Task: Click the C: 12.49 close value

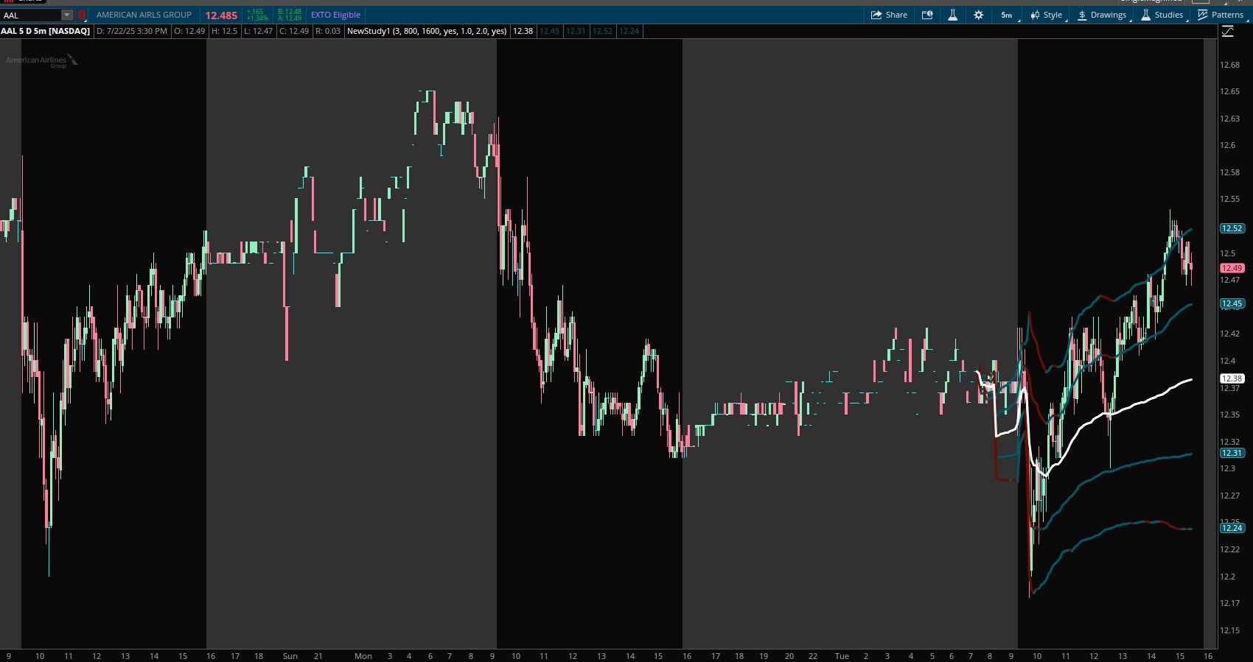Action: pos(294,31)
